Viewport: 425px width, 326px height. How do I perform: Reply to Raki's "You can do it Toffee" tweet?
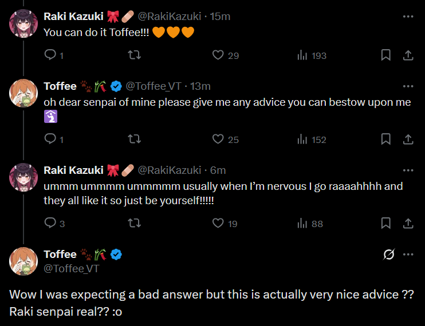[x=50, y=55]
